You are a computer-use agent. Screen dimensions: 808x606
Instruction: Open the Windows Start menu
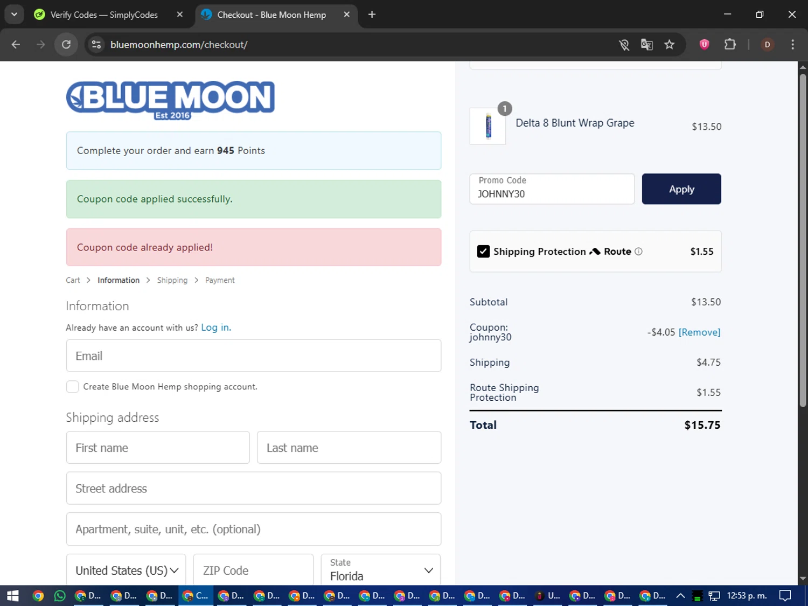click(x=13, y=596)
